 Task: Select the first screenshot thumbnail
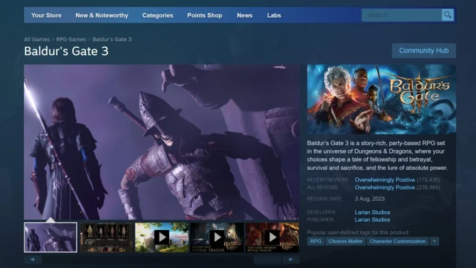[51, 237]
